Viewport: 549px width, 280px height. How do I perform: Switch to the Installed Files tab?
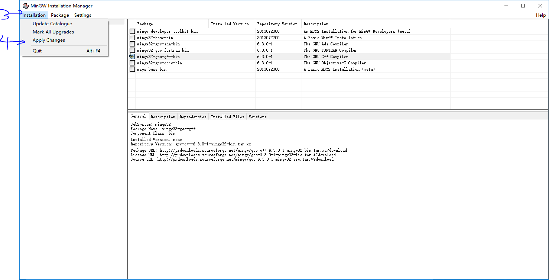(x=228, y=117)
